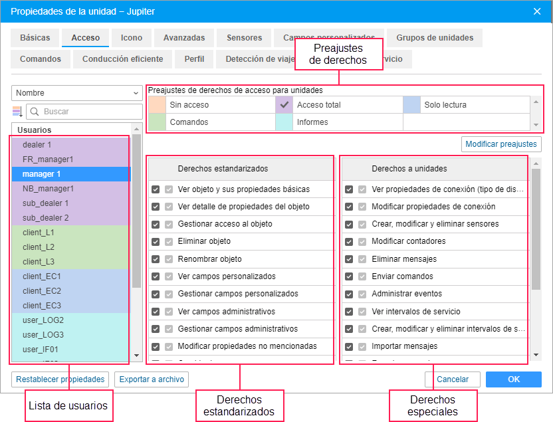Click the user list scroll-down arrow
Viewport: 553px width, 422px height.
(137, 356)
